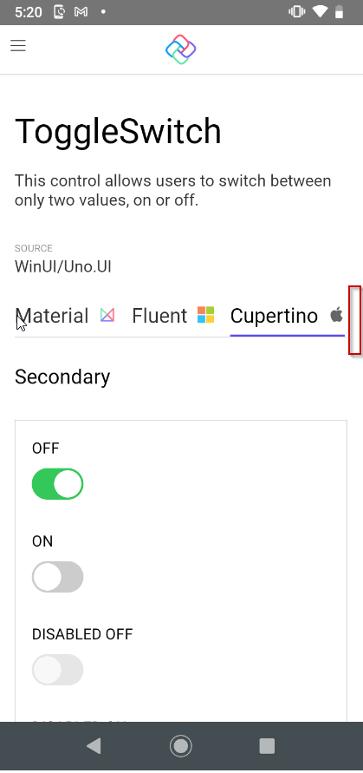Viewport: 363px width, 773px height.
Task: Click the DISABLED OFF toggle switch
Action: click(x=58, y=670)
